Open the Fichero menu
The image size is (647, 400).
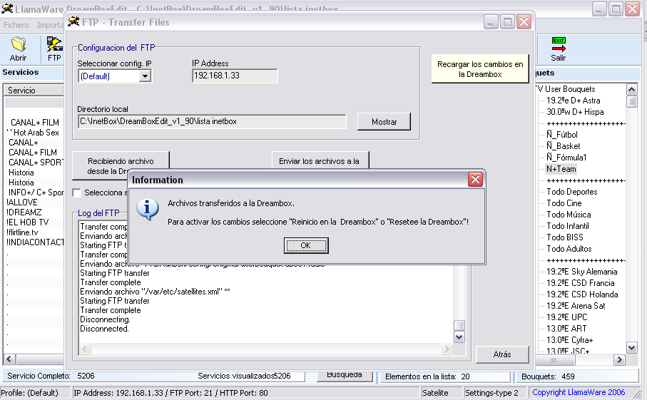point(16,25)
